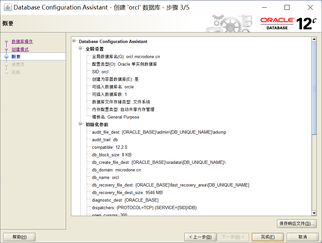The image size is (322, 243).
Task: Collapse the 初始化参数 tree section
Action: [x=80, y=124]
